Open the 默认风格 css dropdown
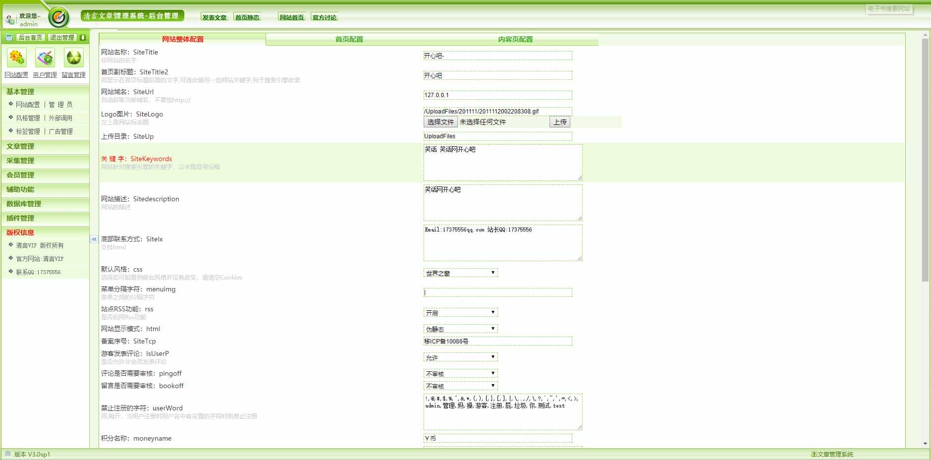 [x=460, y=273]
